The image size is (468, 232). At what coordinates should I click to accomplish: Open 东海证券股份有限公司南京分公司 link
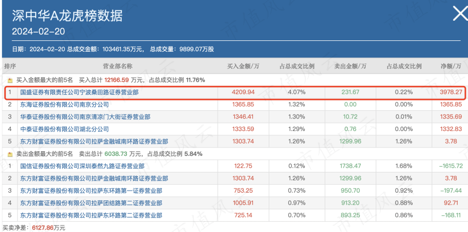pyautogui.click(x=64, y=105)
